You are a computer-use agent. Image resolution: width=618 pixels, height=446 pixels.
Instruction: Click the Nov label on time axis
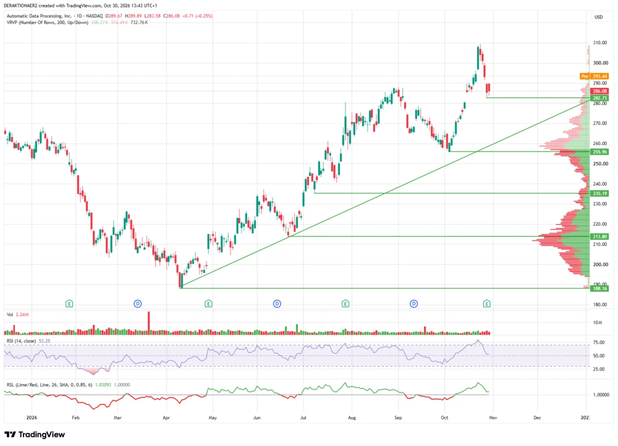pyautogui.click(x=493, y=418)
